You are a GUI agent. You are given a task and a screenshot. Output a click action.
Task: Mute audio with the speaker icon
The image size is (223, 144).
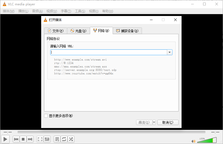193,141
